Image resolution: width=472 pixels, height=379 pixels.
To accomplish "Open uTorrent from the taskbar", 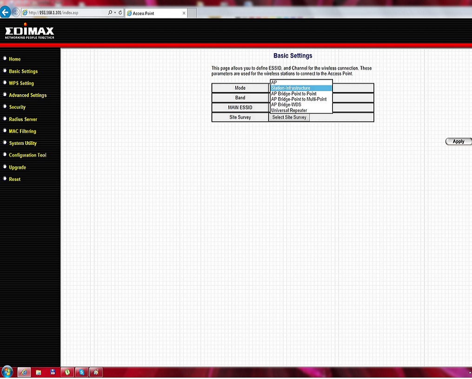I will (67, 372).
